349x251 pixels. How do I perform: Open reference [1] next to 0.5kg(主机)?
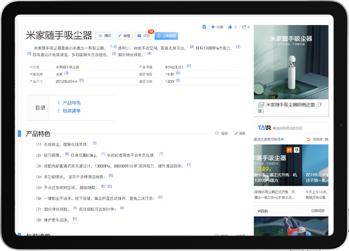click(189, 66)
